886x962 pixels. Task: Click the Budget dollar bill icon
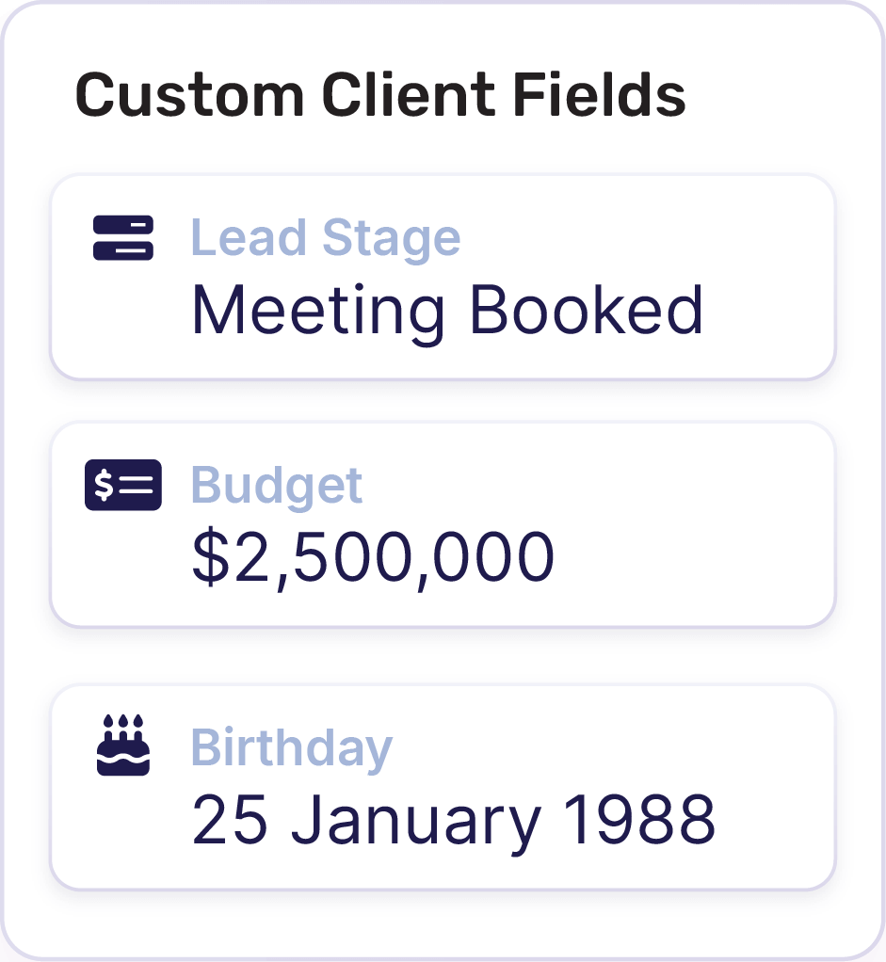[x=123, y=485]
